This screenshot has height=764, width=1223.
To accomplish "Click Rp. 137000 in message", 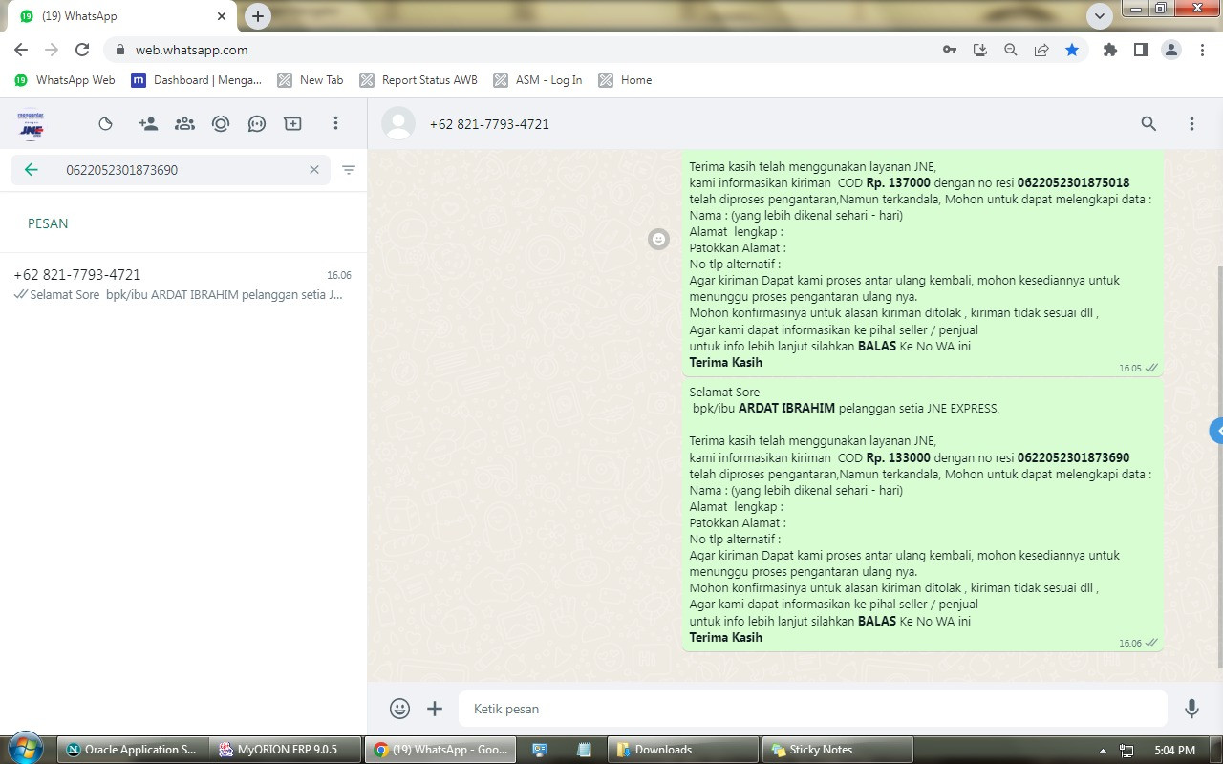I will pos(898,182).
